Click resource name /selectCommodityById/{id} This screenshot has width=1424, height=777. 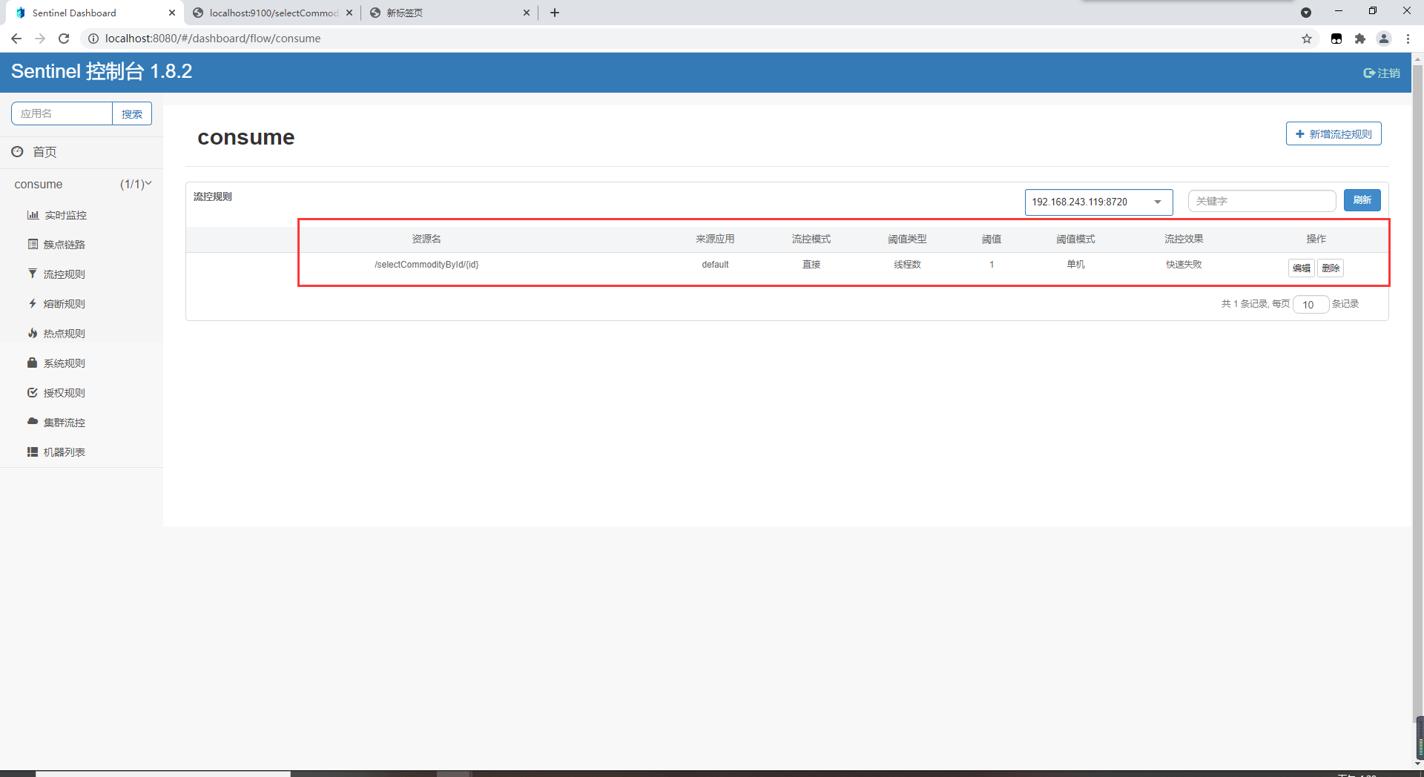(426, 265)
